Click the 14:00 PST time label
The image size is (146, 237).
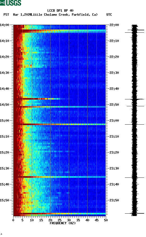pos(4,25)
